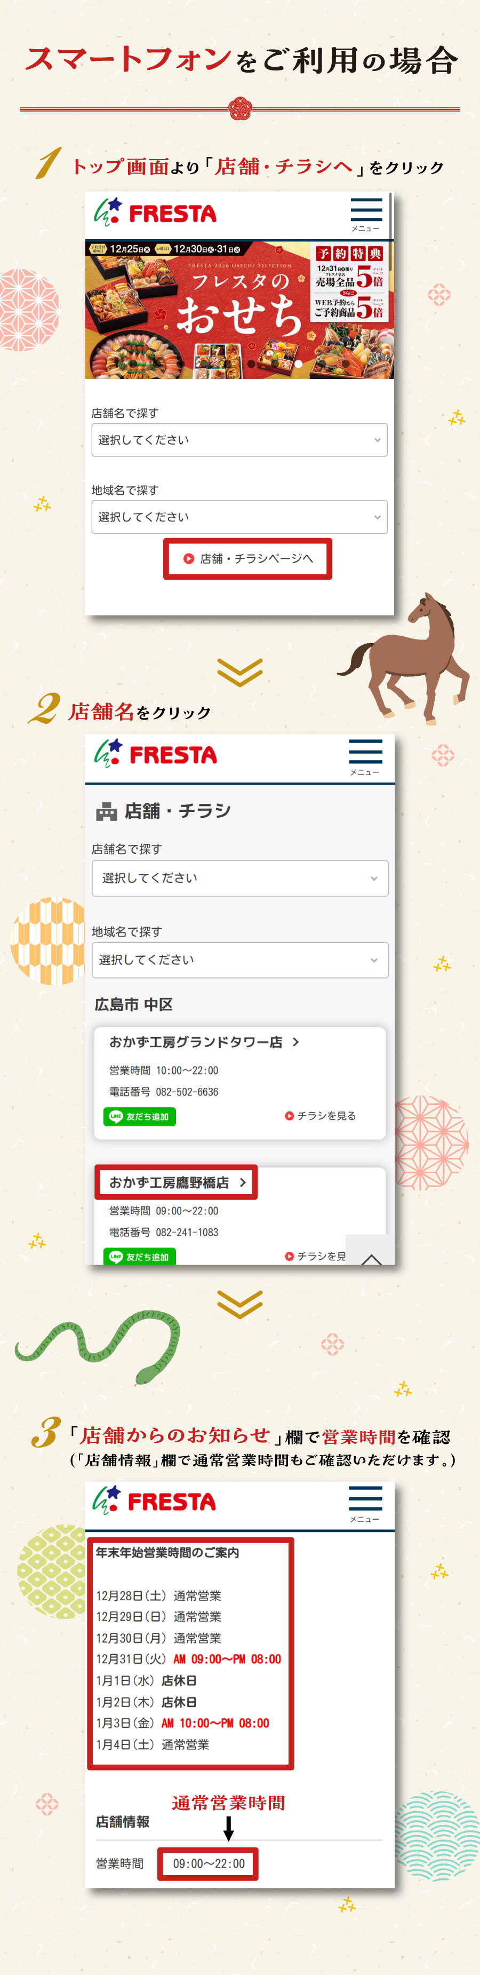480x1975 pixels.
Task: Open the メニュー icon above 年末年始営業時間のご案内
Action: point(365,1504)
